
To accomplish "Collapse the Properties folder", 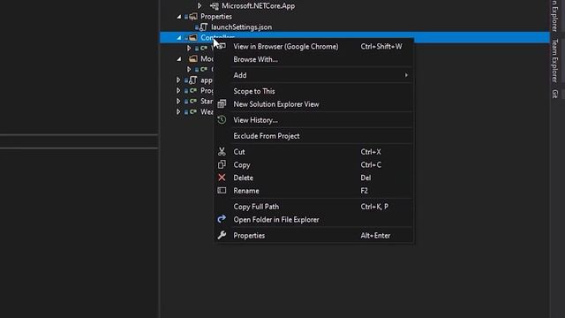I will tap(179, 17).
